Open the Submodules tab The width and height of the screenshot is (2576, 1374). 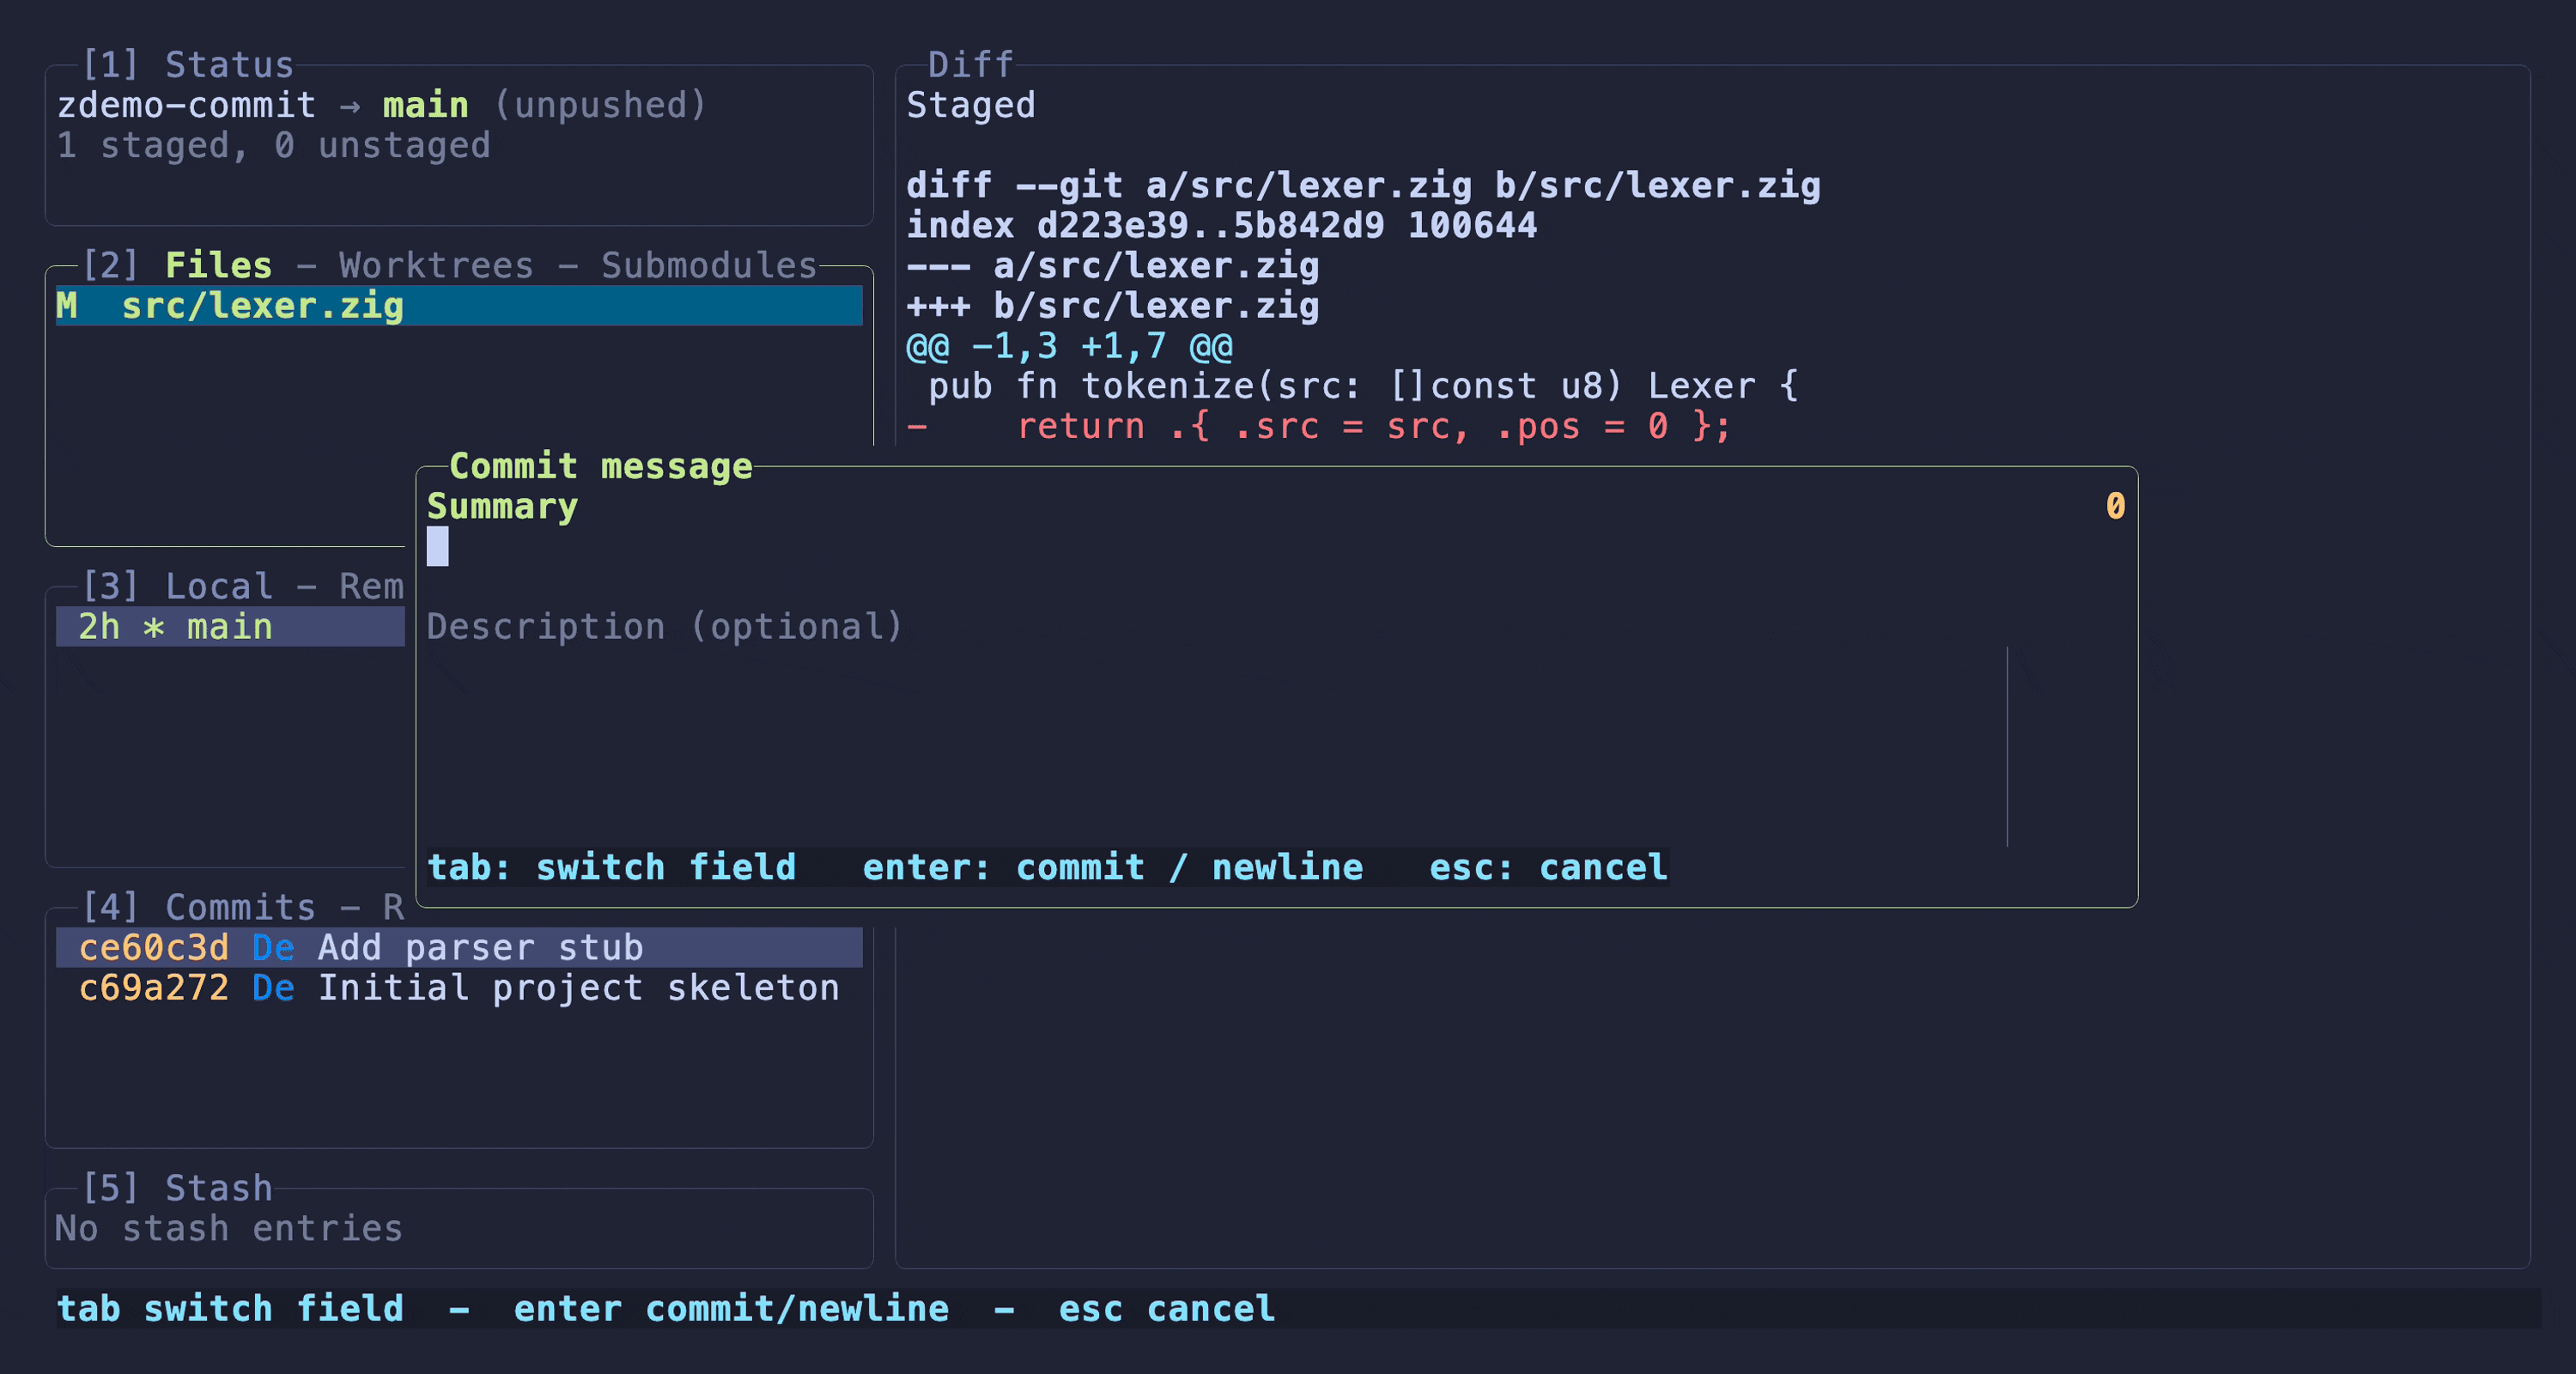[x=708, y=265]
